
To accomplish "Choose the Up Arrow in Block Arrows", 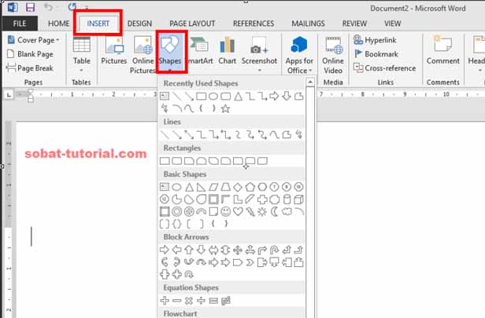I will 189,250.
